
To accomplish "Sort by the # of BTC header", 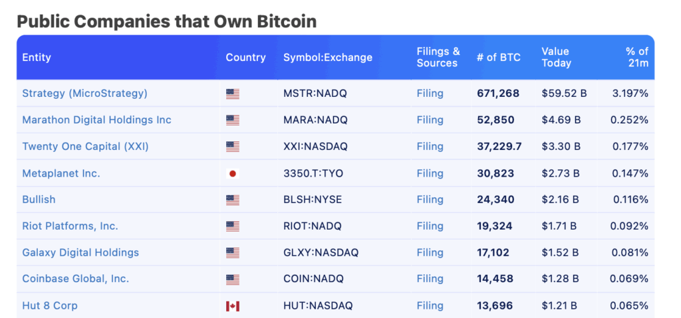I will [499, 57].
